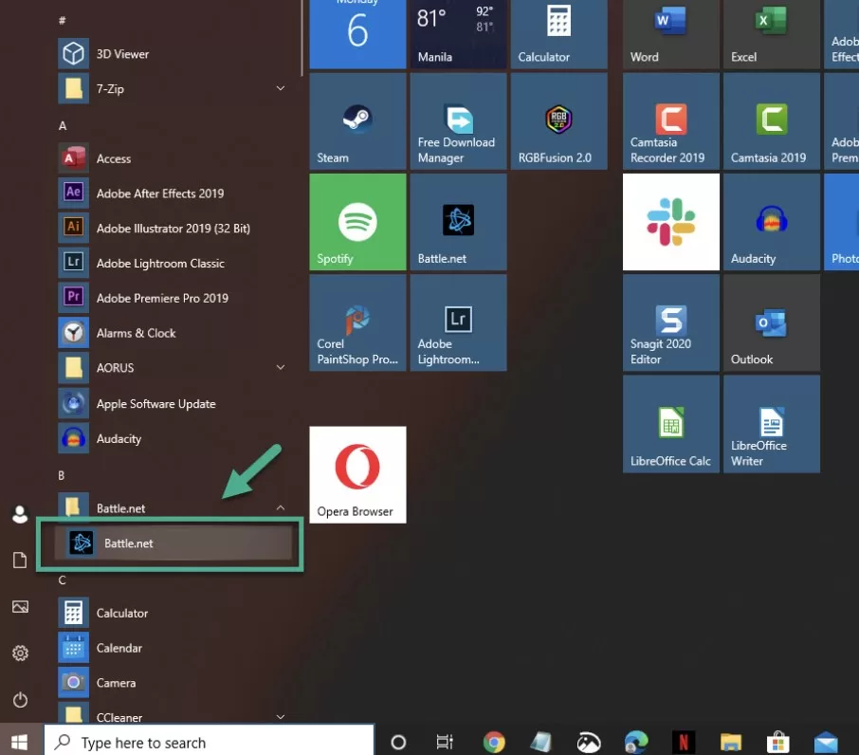This screenshot has height=755, width=859.
Task: Launch Battle.net app inside the Battle.net folder
Action: (x=173, y=543)
